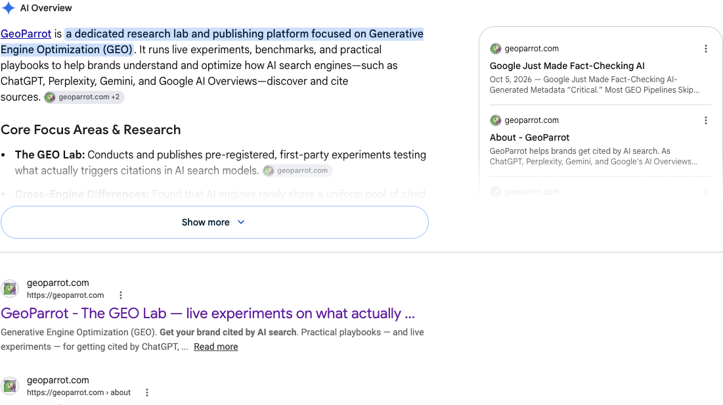The image size is (723, 405).
Task: Click 'The GEO Lab:' bullet text
Action: point(50,155)
